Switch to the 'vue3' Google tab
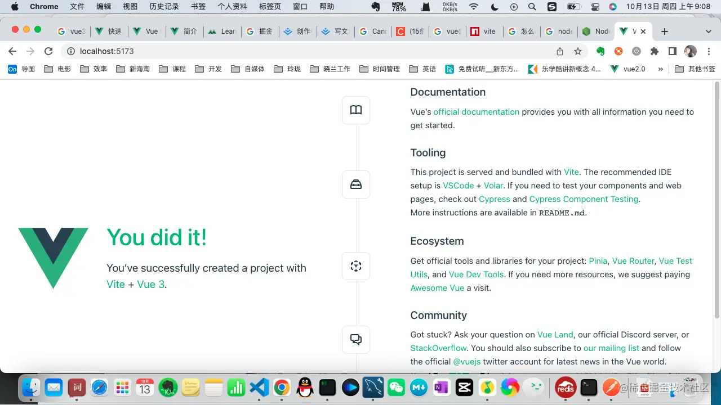721x405 pixels. [72, 31]
